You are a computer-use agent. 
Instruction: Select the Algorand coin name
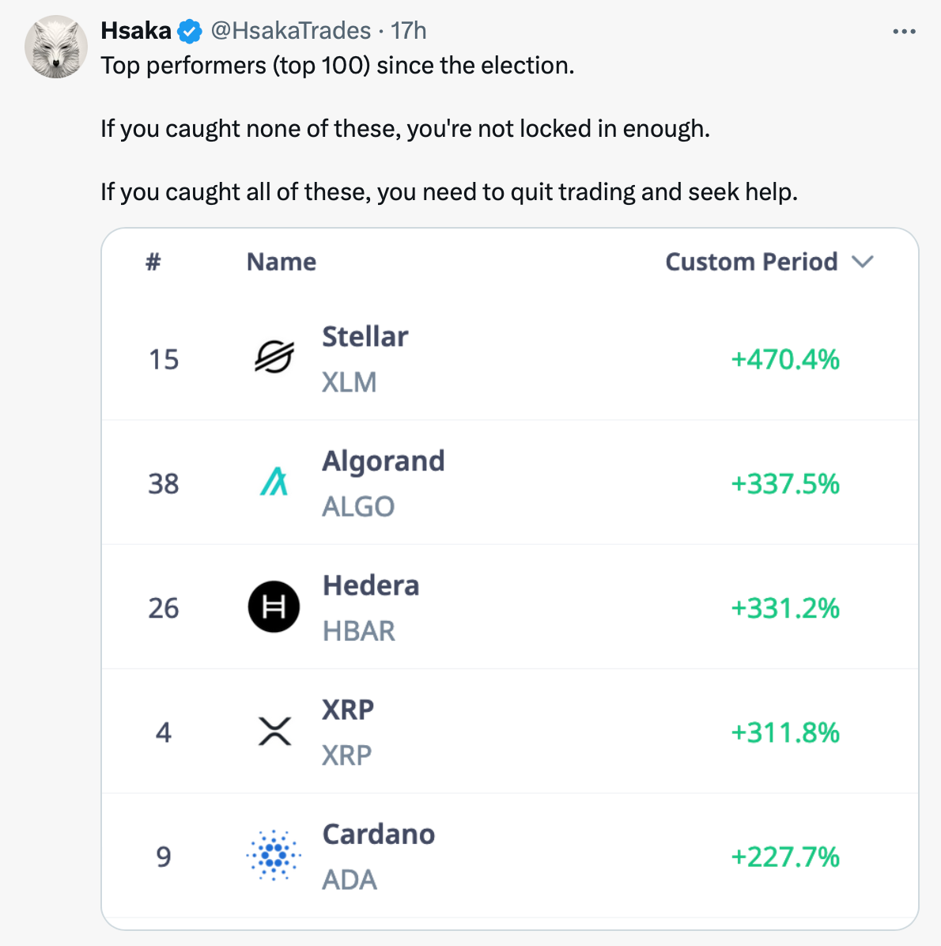pos(384,461)
